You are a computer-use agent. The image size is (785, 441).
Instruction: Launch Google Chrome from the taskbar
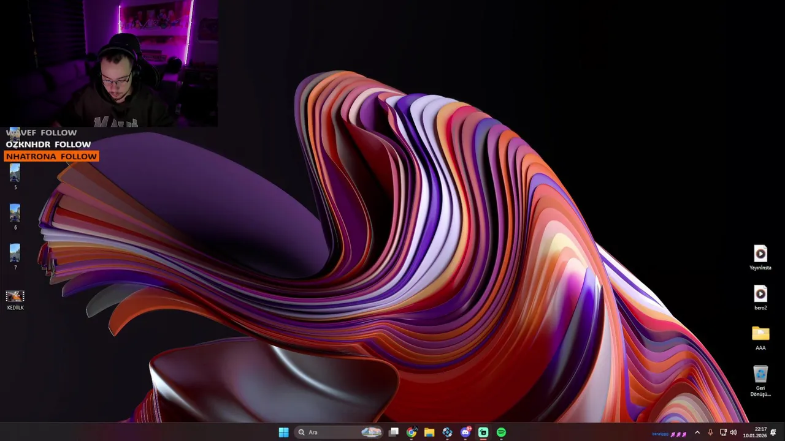[412, 432]
